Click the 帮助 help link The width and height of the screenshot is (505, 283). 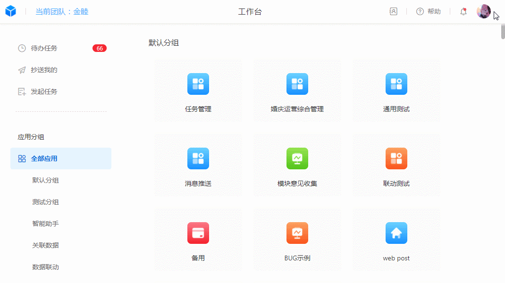(429, 12)
